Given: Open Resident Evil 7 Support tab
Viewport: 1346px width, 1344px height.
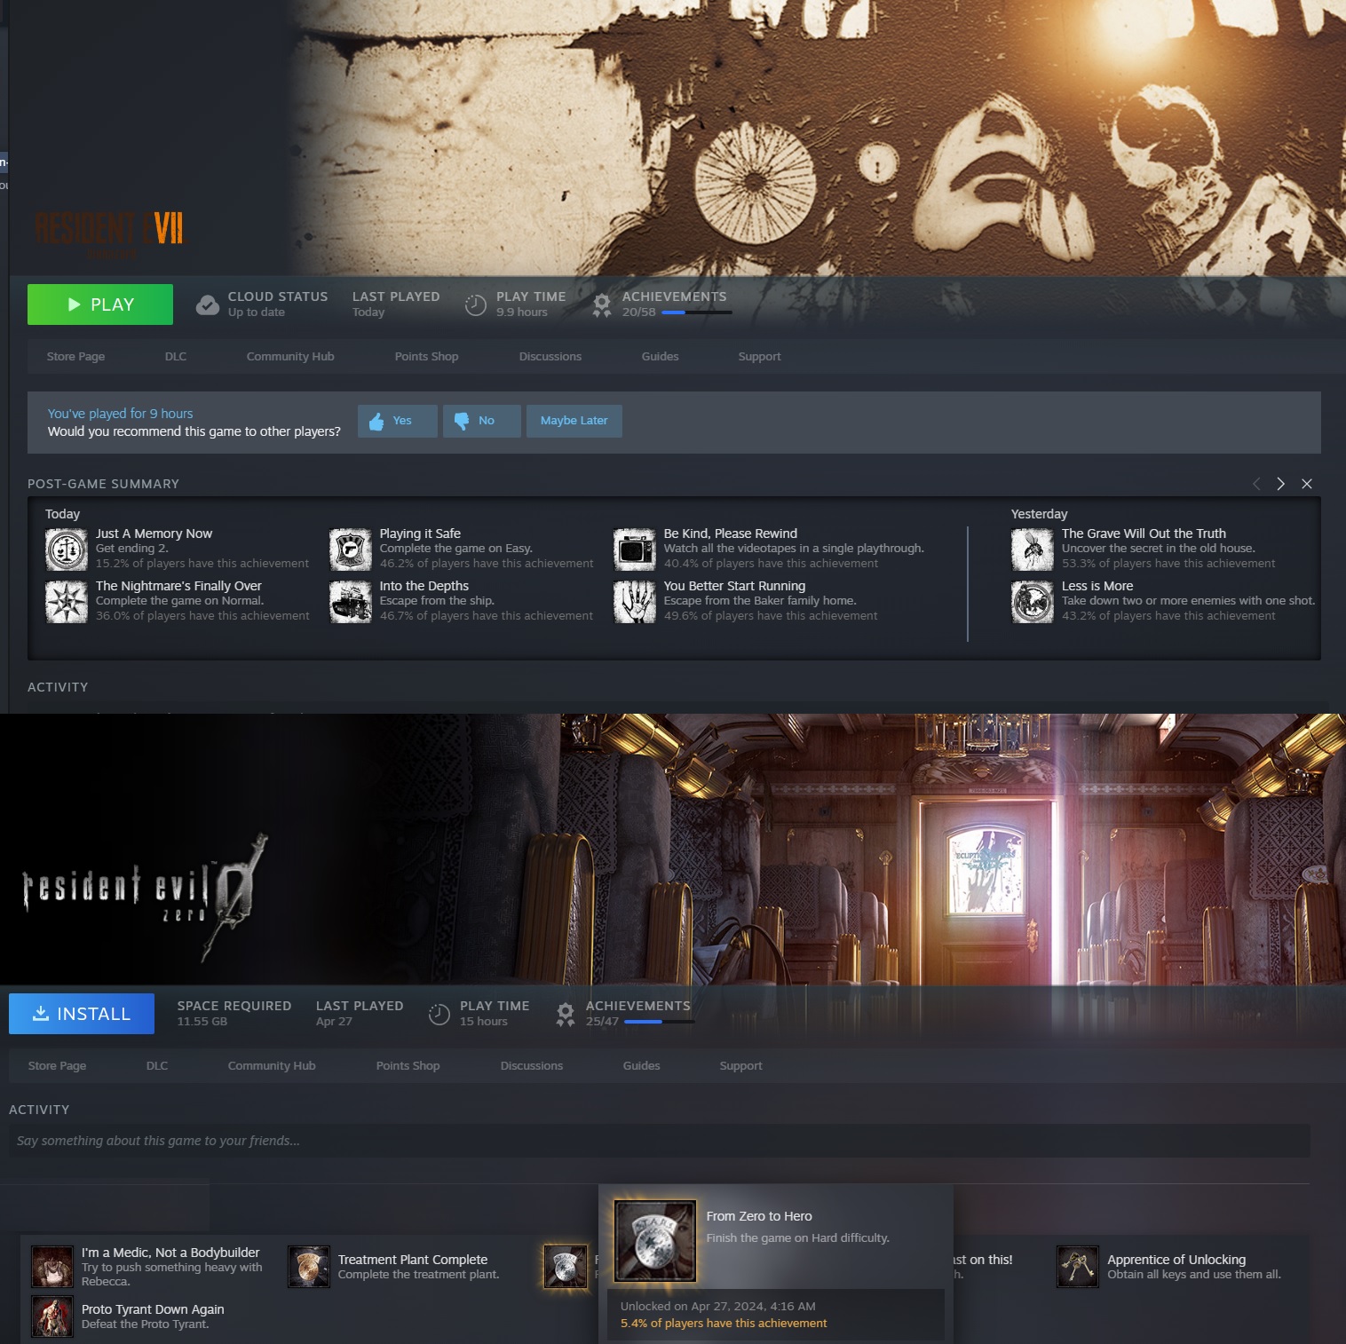Looking at the screenshot, I should pos(760,357).
